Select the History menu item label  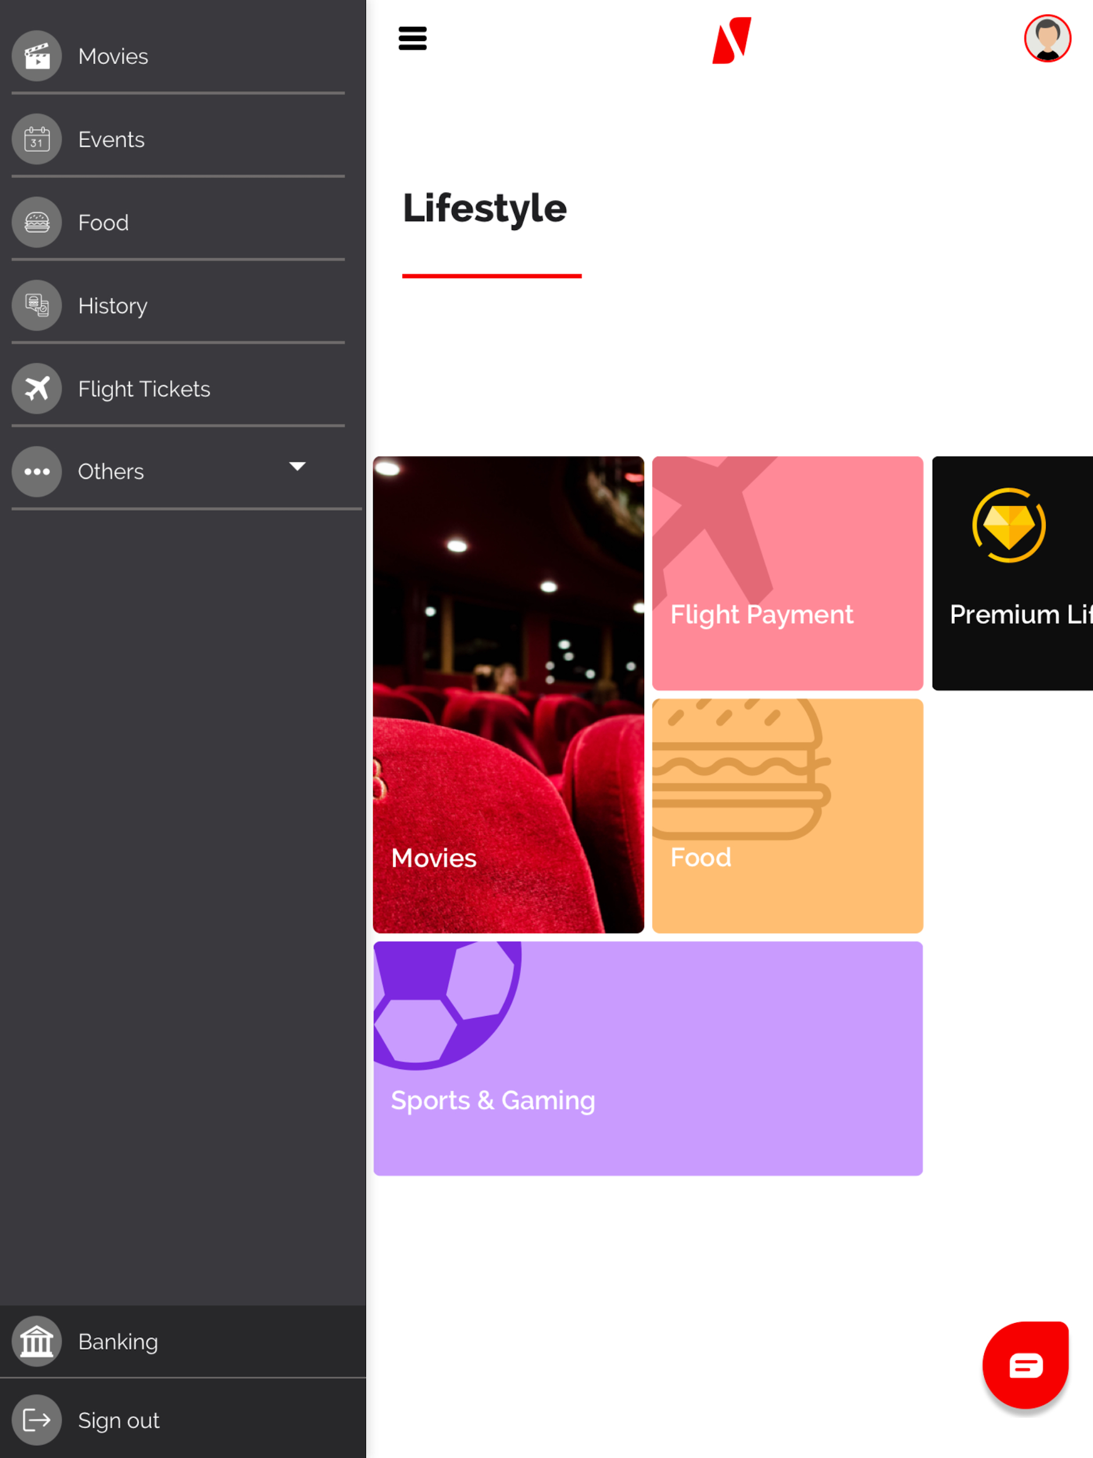113,306
